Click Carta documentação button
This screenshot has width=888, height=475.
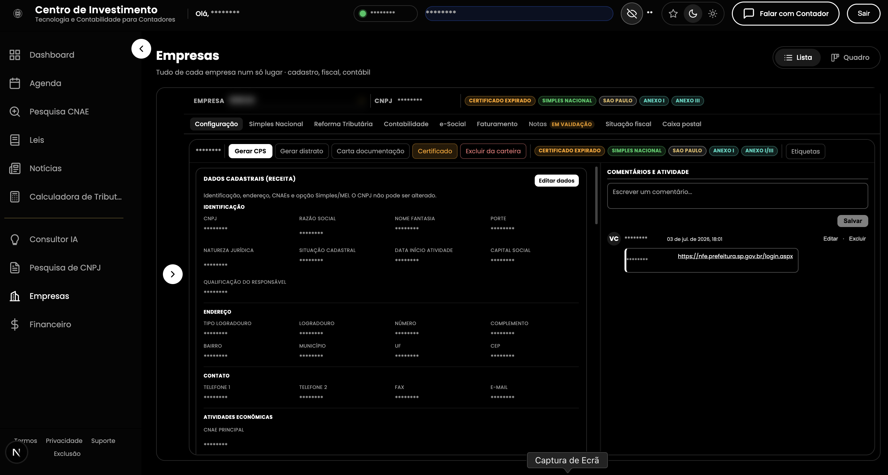[x=370, y=151]
